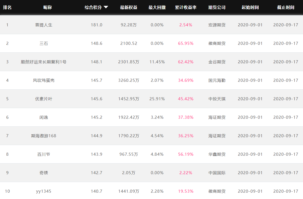Select equity value 1441.09万
Image resolution: width=303 pixels, height=199 pixels.
tap(129, 191)
